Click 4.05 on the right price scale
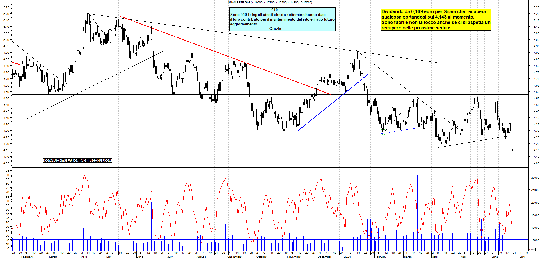The width and height of the screenshot is (540, 258). tap(536, 163)
